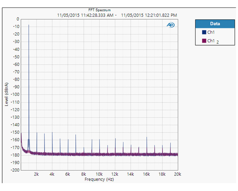This screenshot has height=191, width=238.
Task: Select the 20k frequency tick label
Action: click(177, 174)
